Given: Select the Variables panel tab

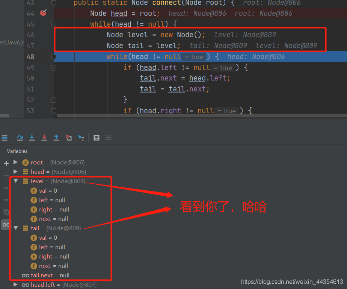Looking at the screenshot, I should coord(17,151).
